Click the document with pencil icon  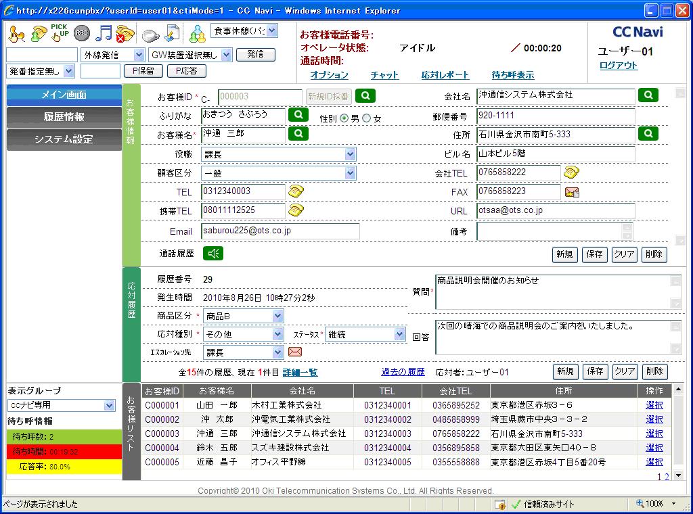tap(173, 34)
